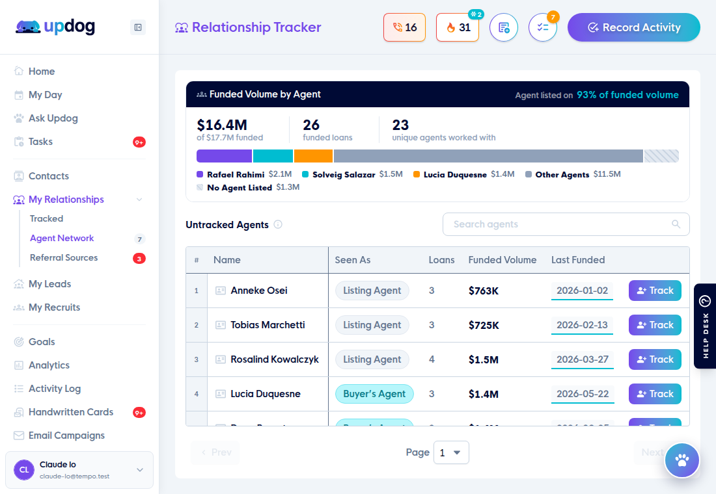Click the Contacts sidebar icon

(x=19, y=176)
